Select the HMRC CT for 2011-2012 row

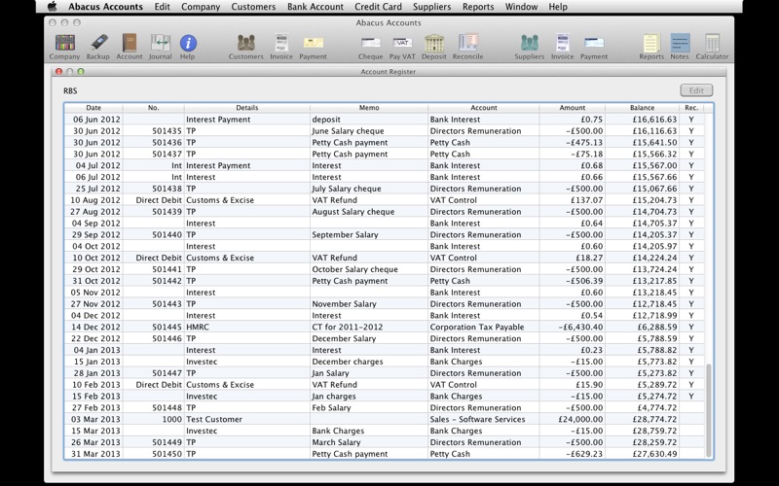[385, 327]
